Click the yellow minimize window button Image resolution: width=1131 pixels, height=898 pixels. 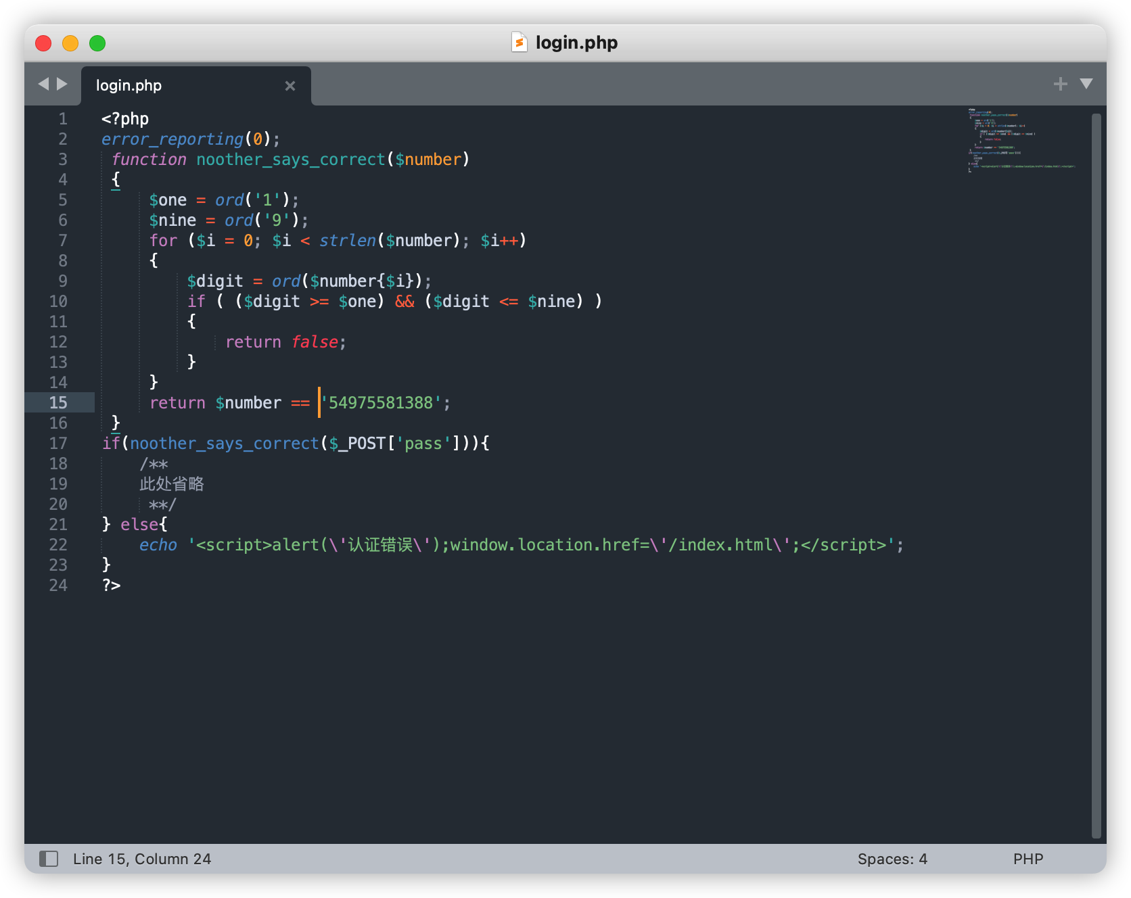(70, 43)
